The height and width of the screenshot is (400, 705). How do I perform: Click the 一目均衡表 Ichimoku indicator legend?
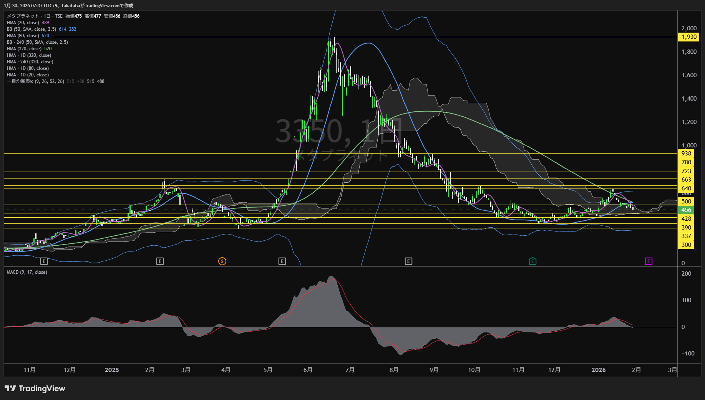click(x=35, y=81)
